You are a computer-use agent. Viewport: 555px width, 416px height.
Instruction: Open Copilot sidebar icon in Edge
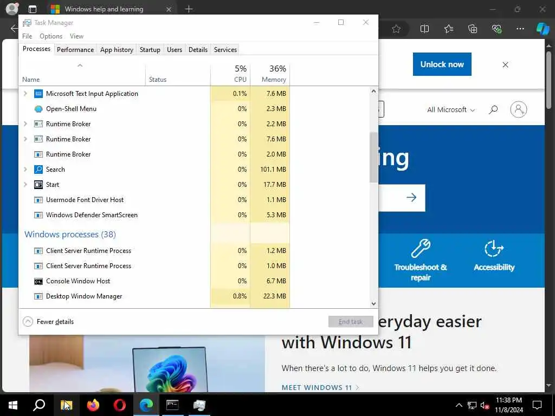pyautogui.click(x=543, y=29)
